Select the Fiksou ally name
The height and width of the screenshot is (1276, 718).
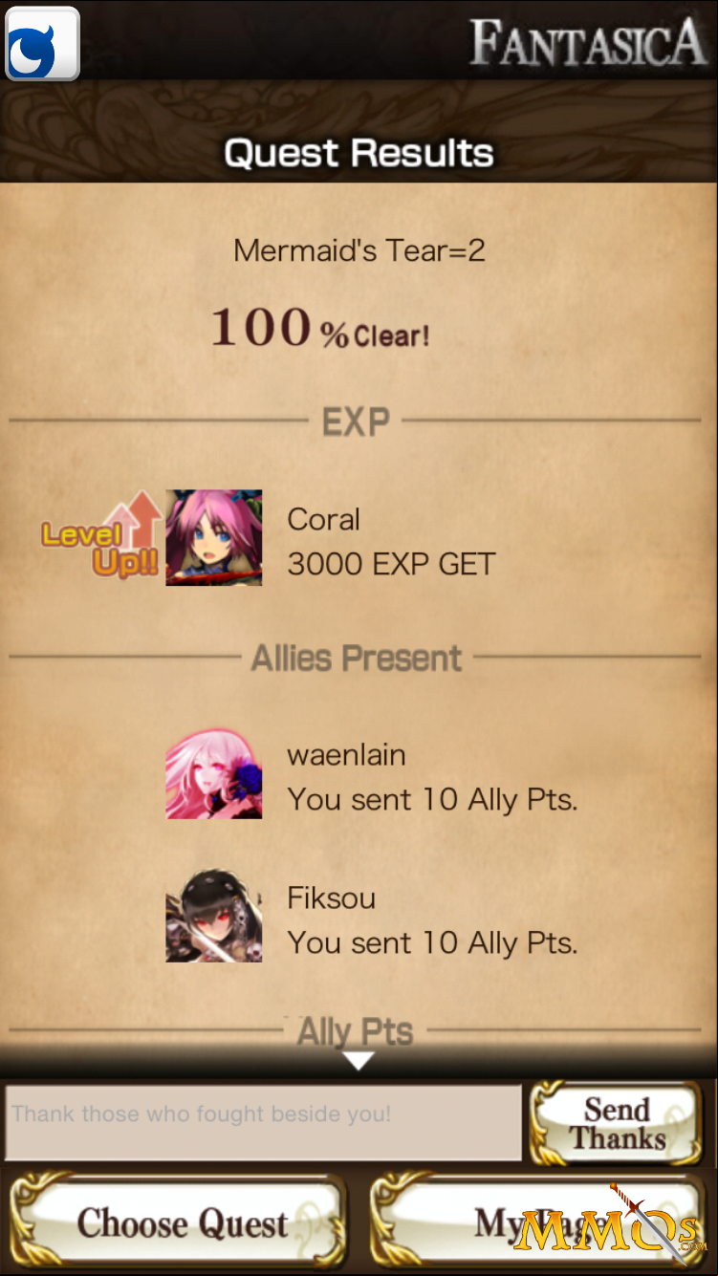tap(331, 898)
